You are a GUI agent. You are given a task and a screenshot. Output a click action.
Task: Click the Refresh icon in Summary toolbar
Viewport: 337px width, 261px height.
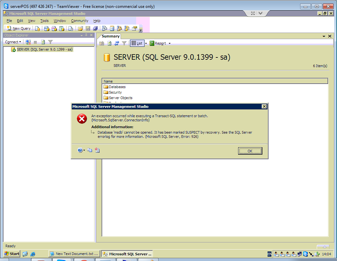[109, 43]
